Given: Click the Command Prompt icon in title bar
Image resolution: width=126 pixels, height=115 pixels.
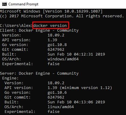Looking at the screenshot, I should coord(4,4).
